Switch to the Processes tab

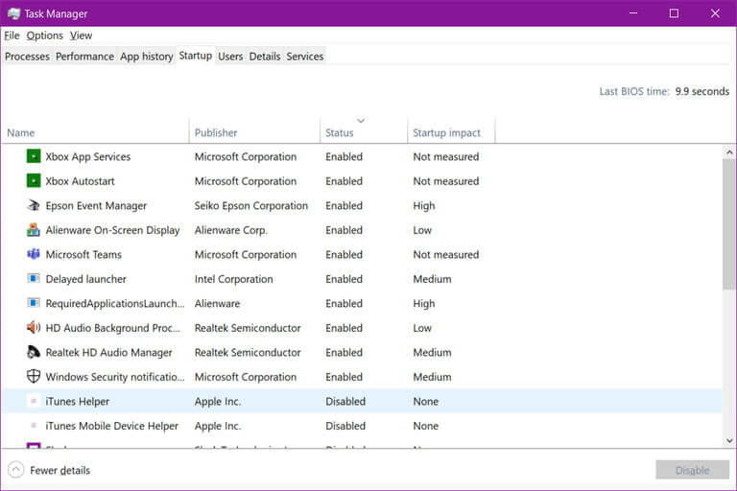(27, 57)
